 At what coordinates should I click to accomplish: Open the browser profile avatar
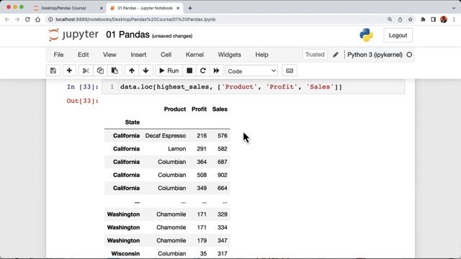coord(444,19)
